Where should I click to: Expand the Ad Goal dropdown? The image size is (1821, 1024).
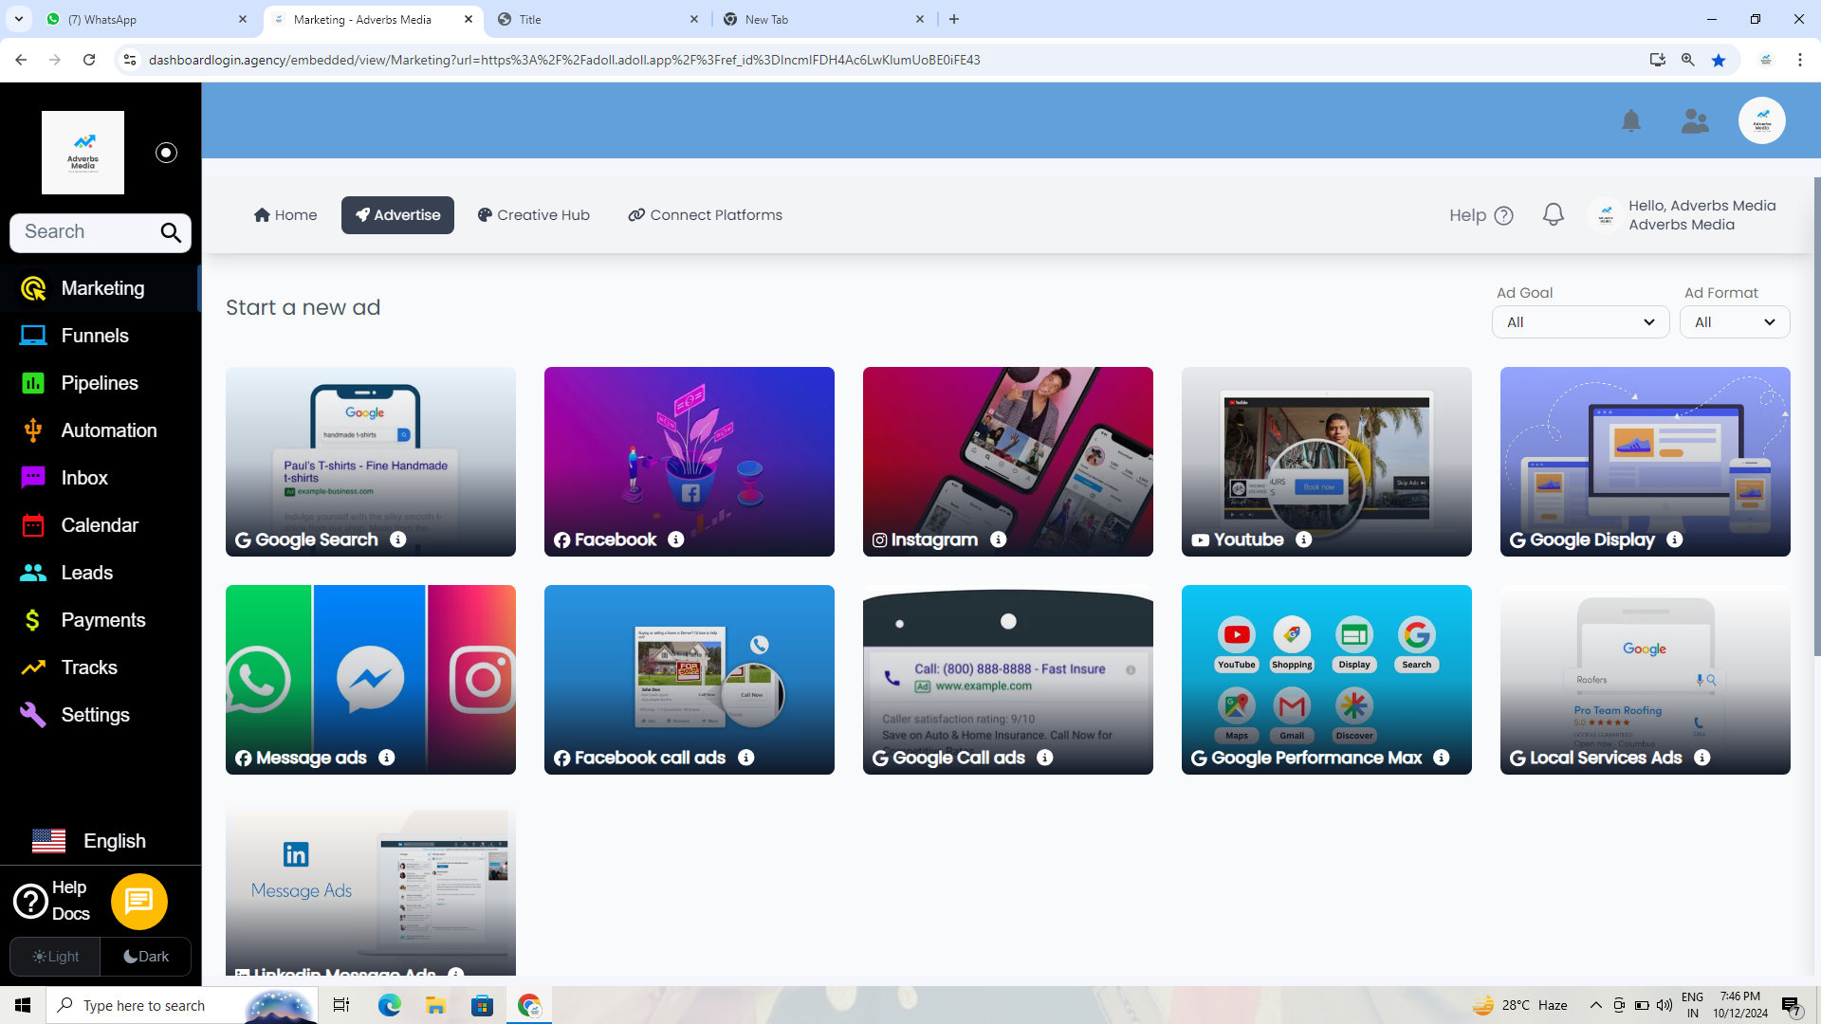tap(1579, 322)
